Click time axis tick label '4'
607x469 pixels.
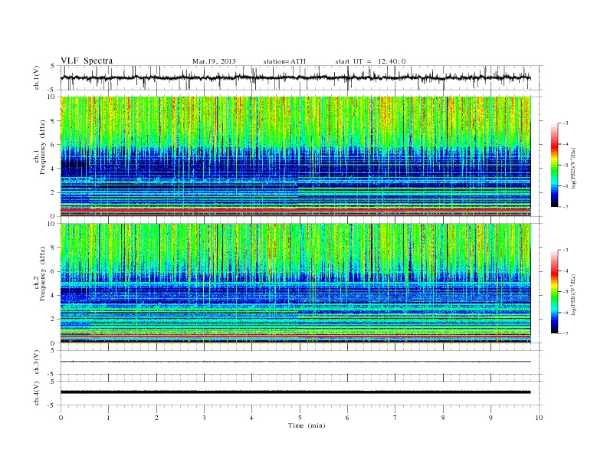point(251,418)
